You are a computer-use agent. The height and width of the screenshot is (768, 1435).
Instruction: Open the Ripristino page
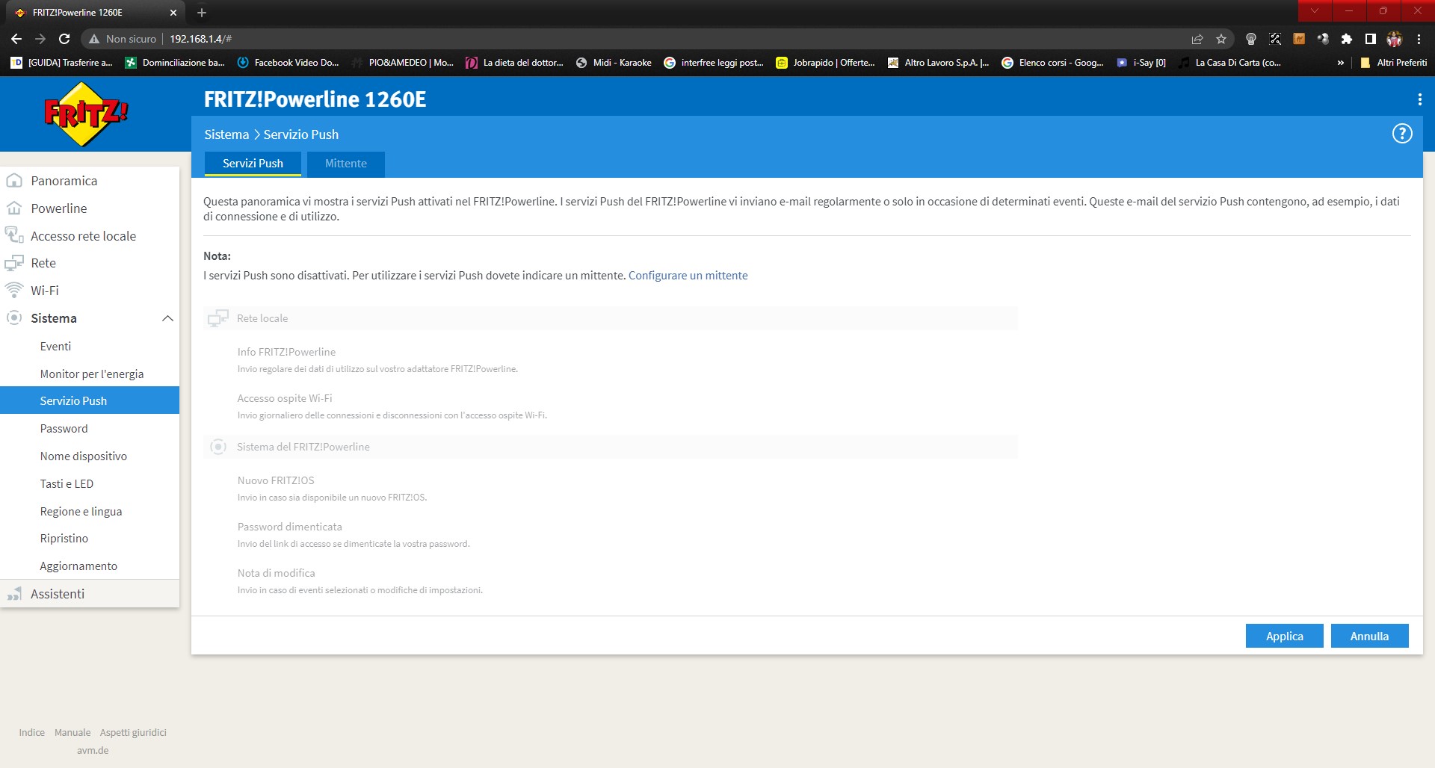coord(64,539)
